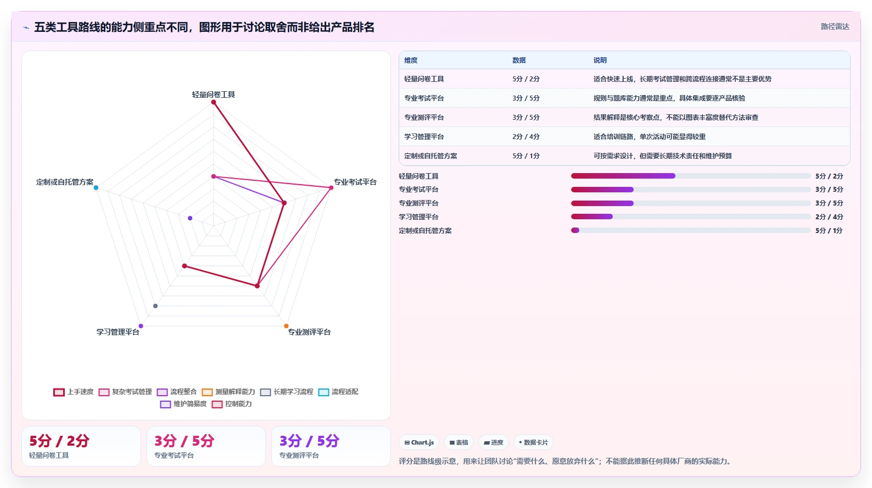Toggle the 流程适配 legend series

(x=338, y=392)
